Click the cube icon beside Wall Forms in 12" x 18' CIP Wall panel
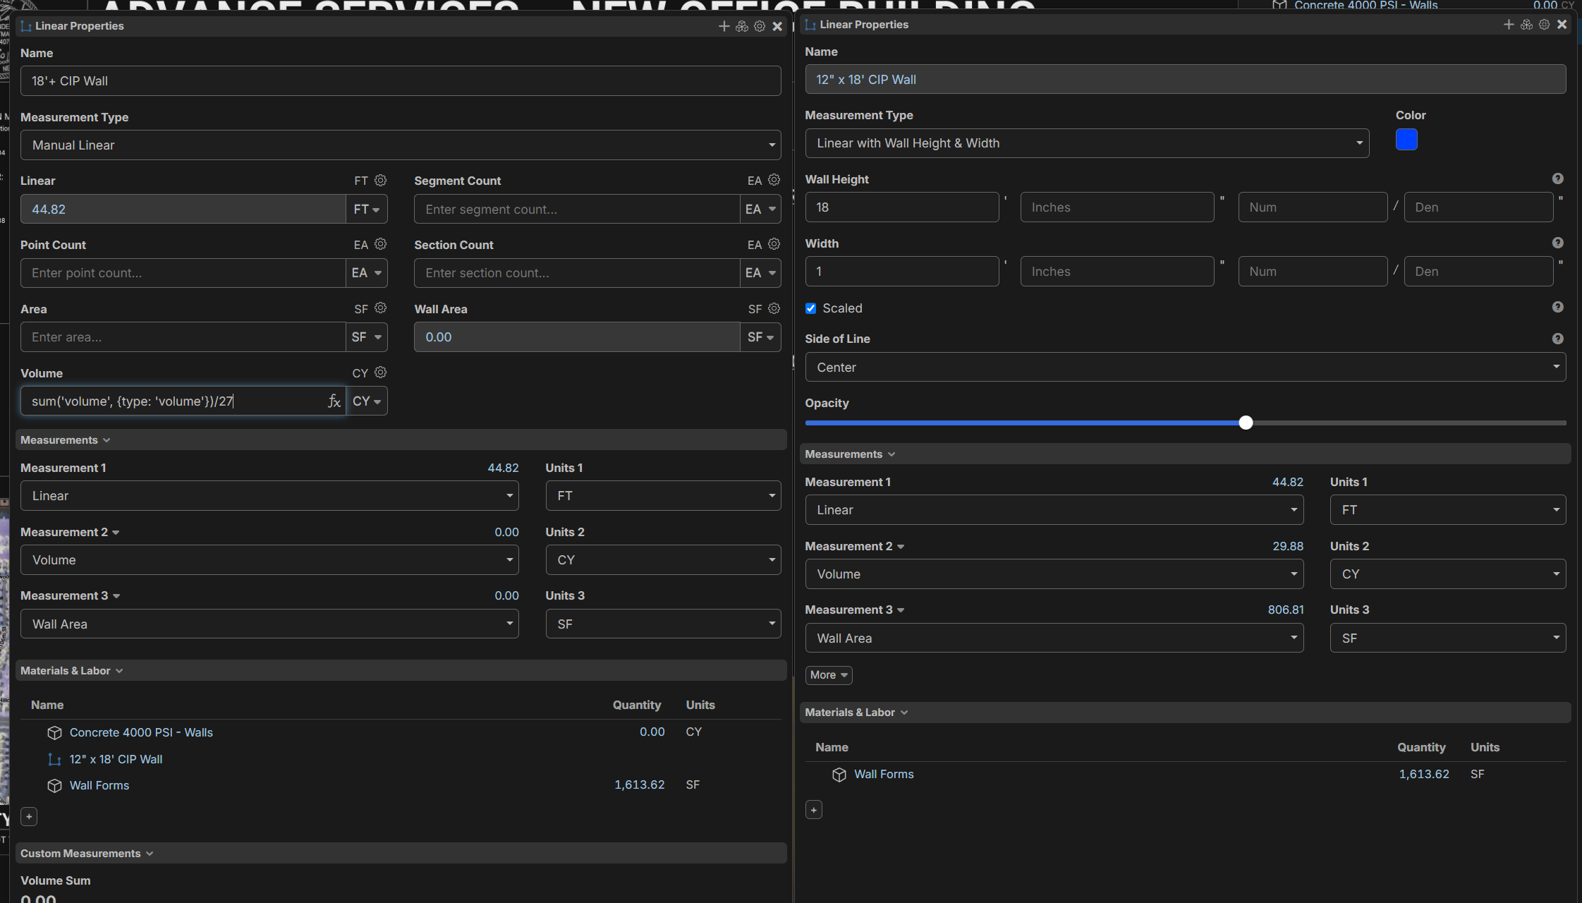Image resolution: width=1582 pixels, height=903 pixels. pos(839,775)
